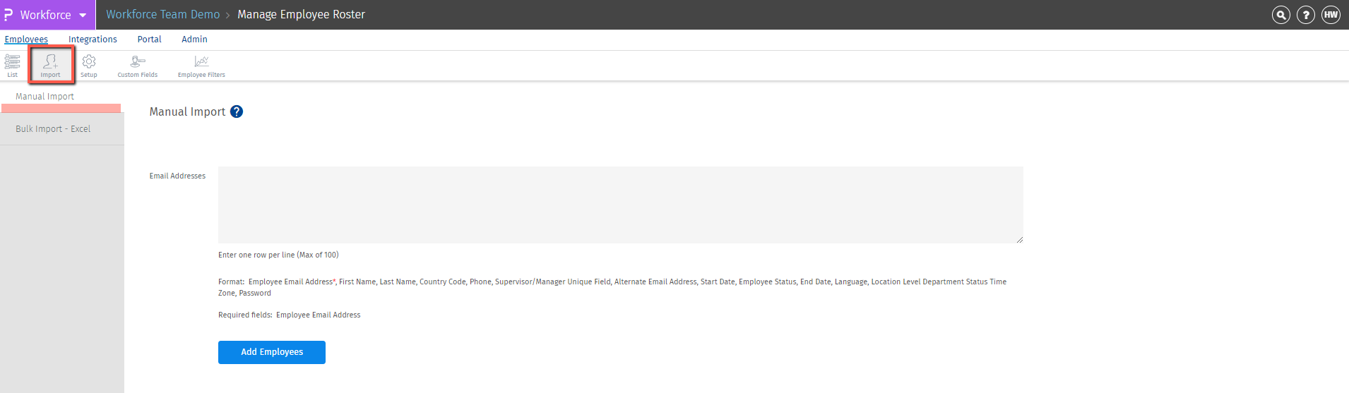Viewport: 1349px width, 393px height.
Task: Select the Manual Import sidebar tab
Action: coord(45,97)
